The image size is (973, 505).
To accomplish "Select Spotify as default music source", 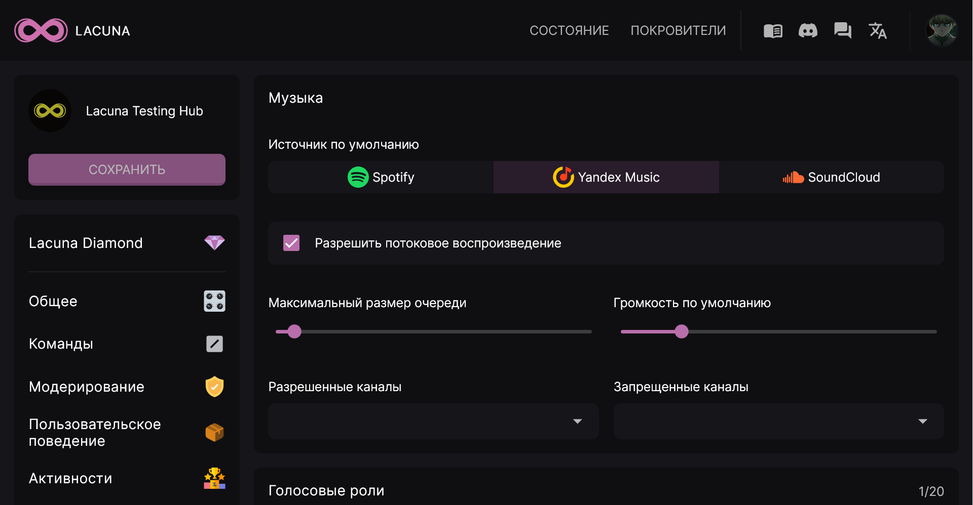I will (x=380, y=177).
